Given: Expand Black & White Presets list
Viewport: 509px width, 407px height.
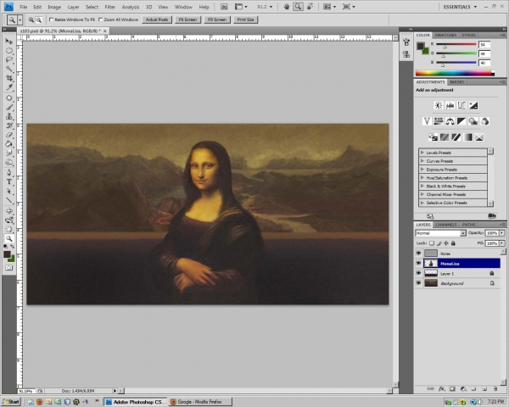Looking at the screenshot, I should point(422,186).
